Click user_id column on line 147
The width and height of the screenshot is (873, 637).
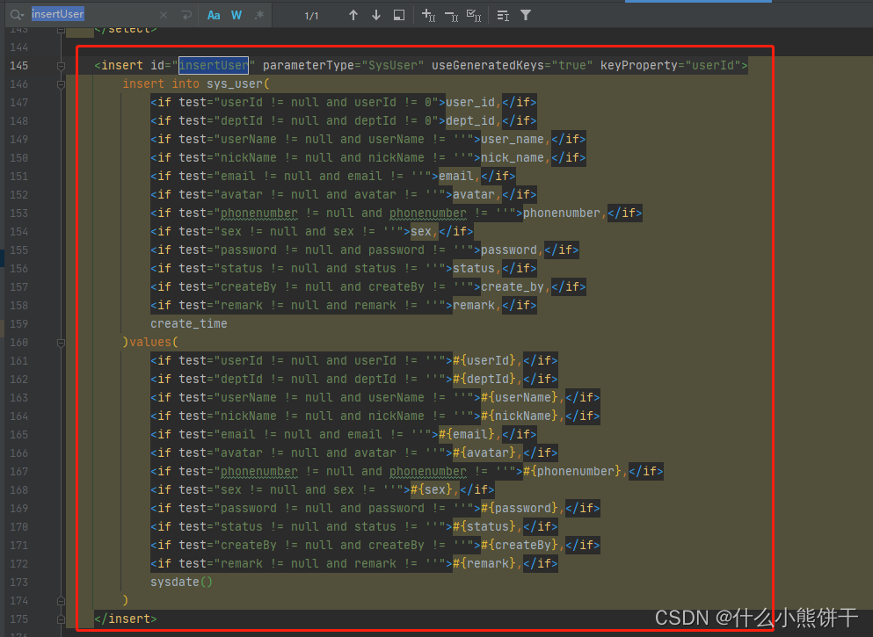(469, 103)
